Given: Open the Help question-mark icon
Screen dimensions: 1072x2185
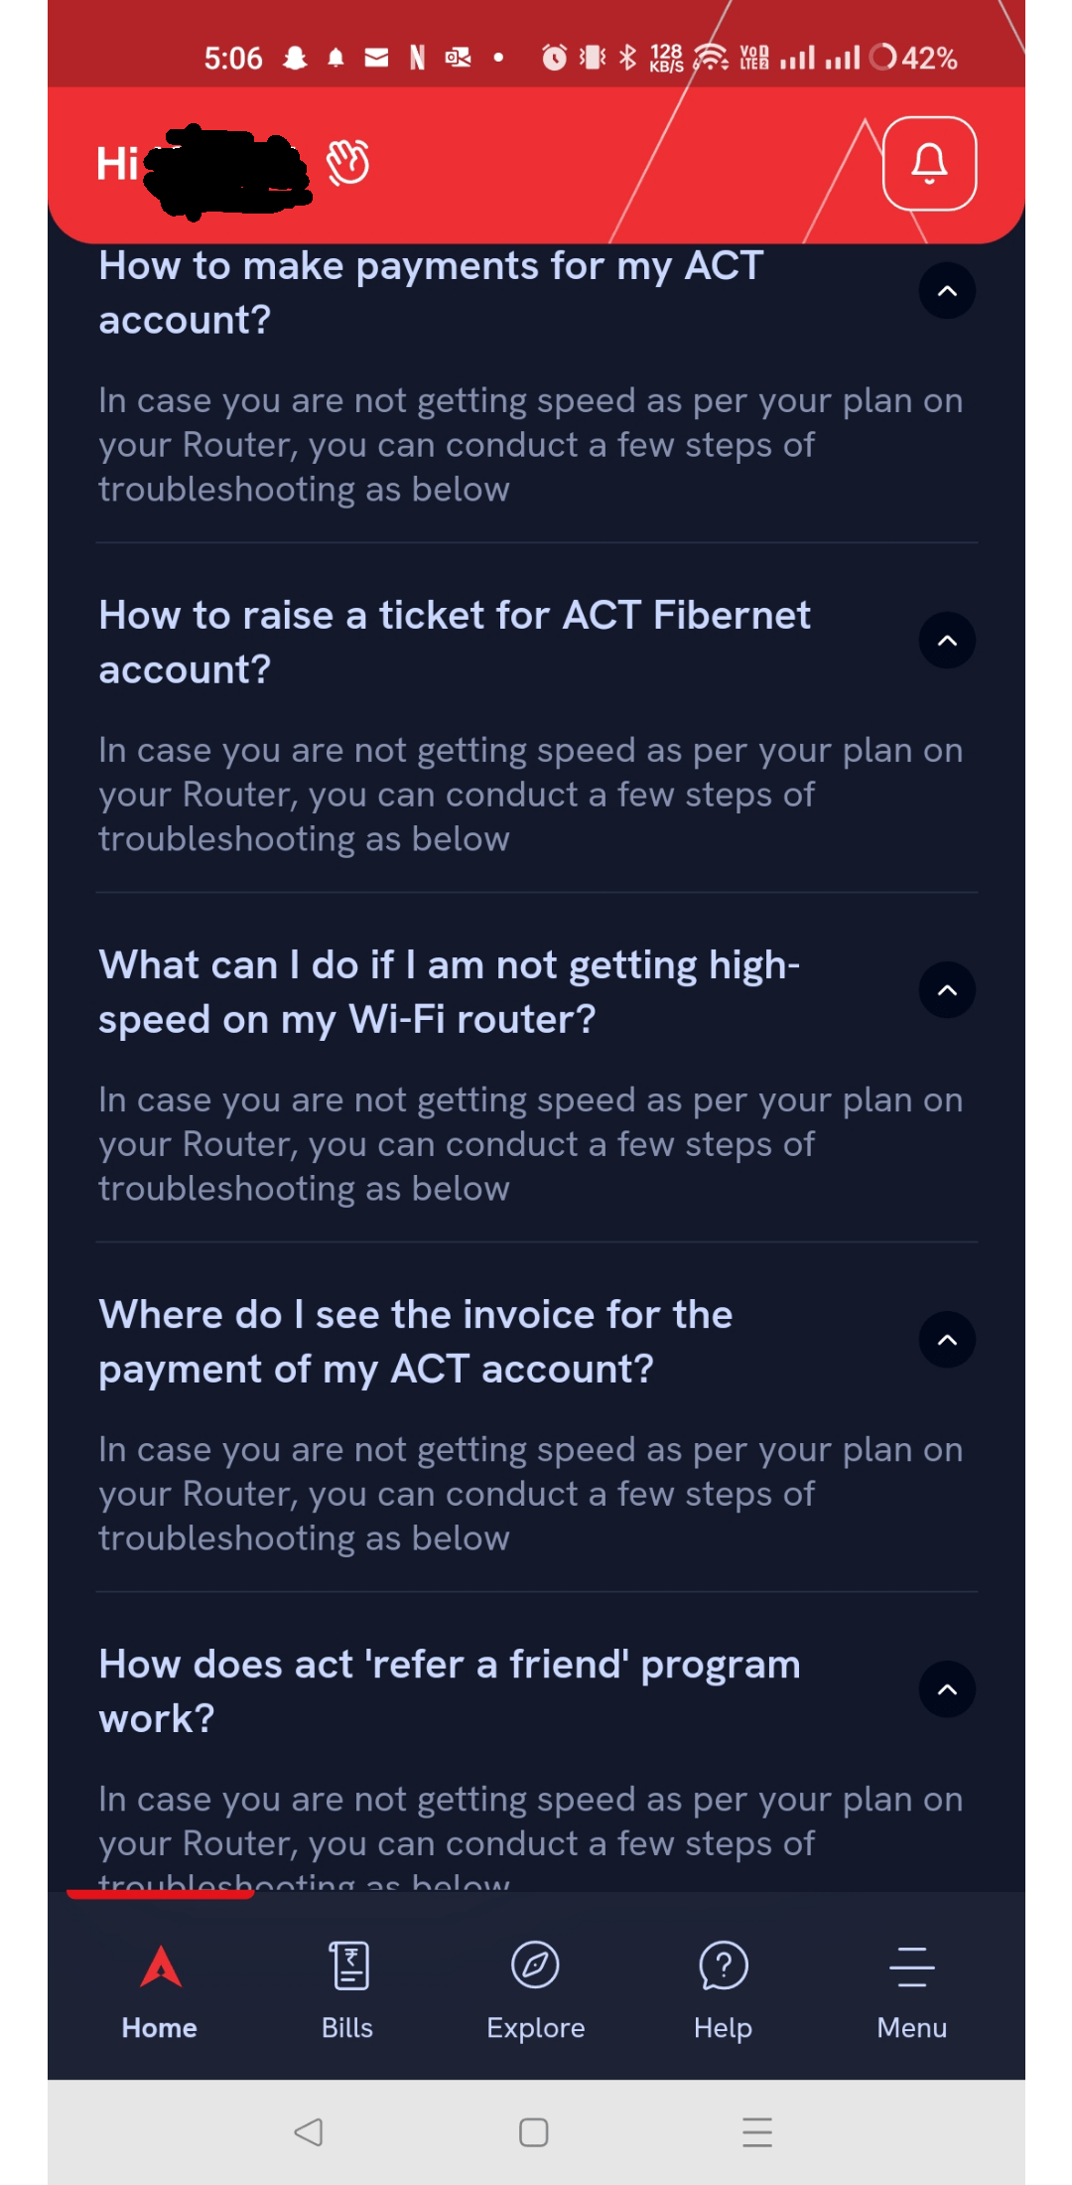Looking at the screenshot, I should [724, 1966].
